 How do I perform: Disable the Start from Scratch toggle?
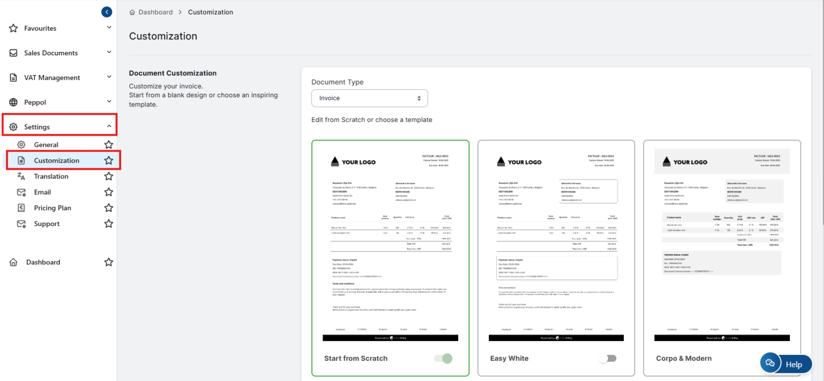443,358
